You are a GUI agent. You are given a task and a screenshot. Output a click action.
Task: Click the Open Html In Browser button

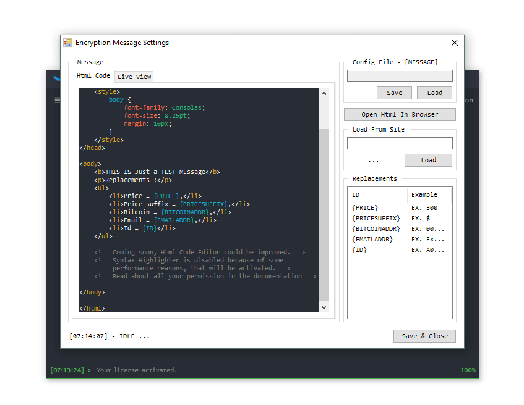point(400,115)
